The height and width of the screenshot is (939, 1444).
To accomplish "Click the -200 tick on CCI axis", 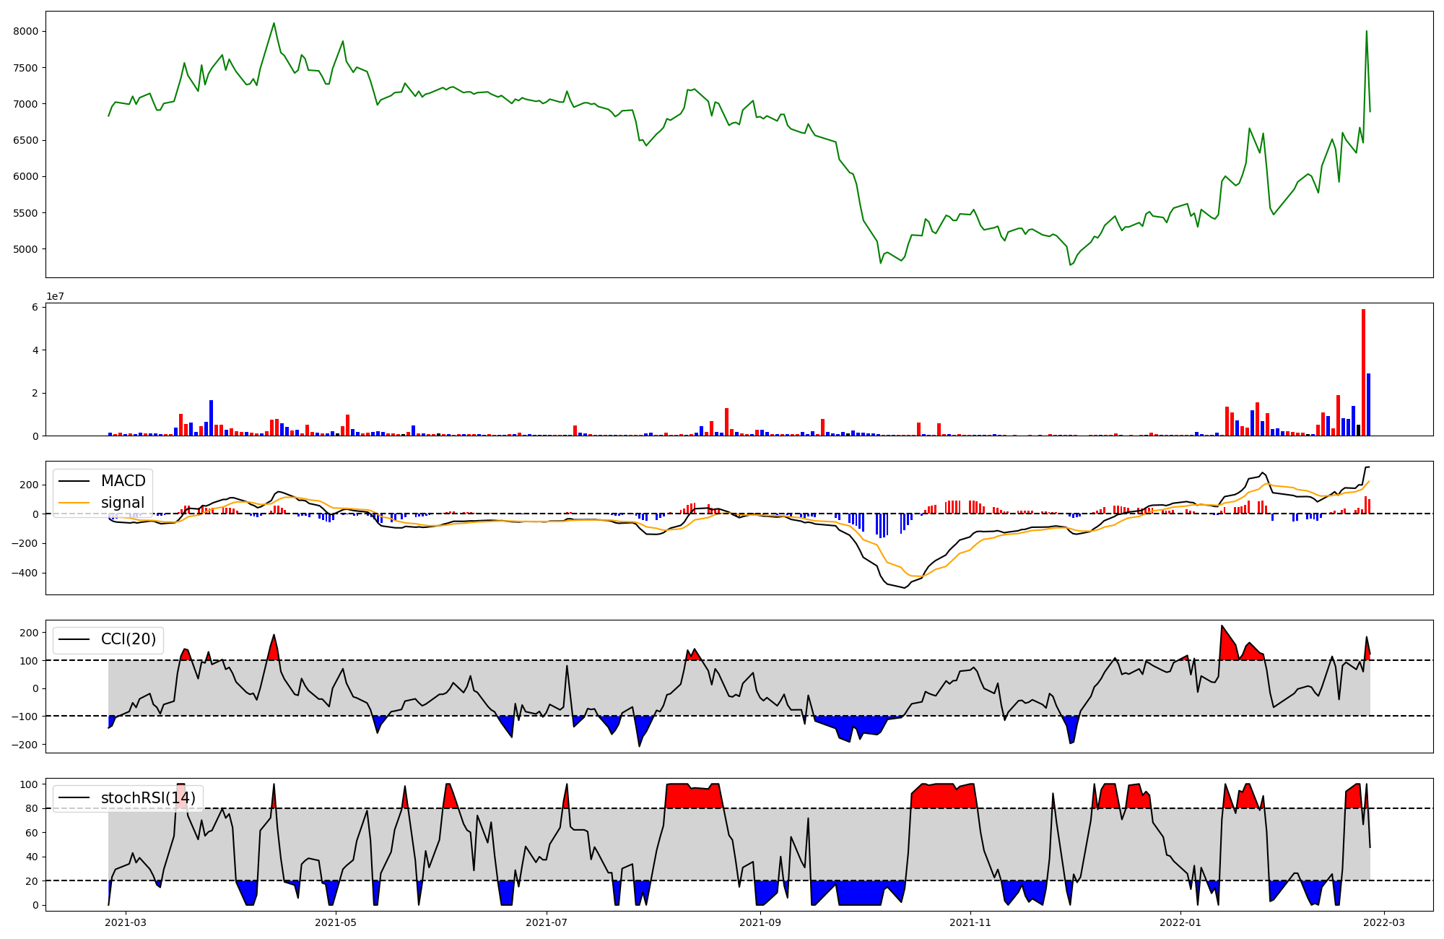I will click(26, 745).
